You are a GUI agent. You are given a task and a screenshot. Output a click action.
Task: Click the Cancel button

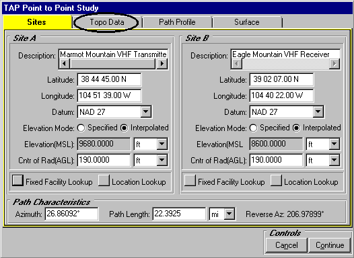pyautogui.click(x=287, y=245)
